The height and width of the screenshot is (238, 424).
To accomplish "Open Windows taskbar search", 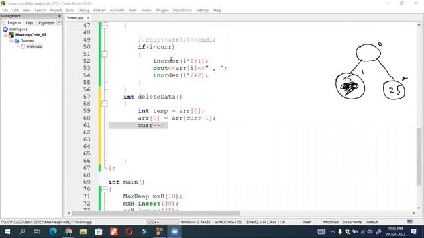I will 23,232.
